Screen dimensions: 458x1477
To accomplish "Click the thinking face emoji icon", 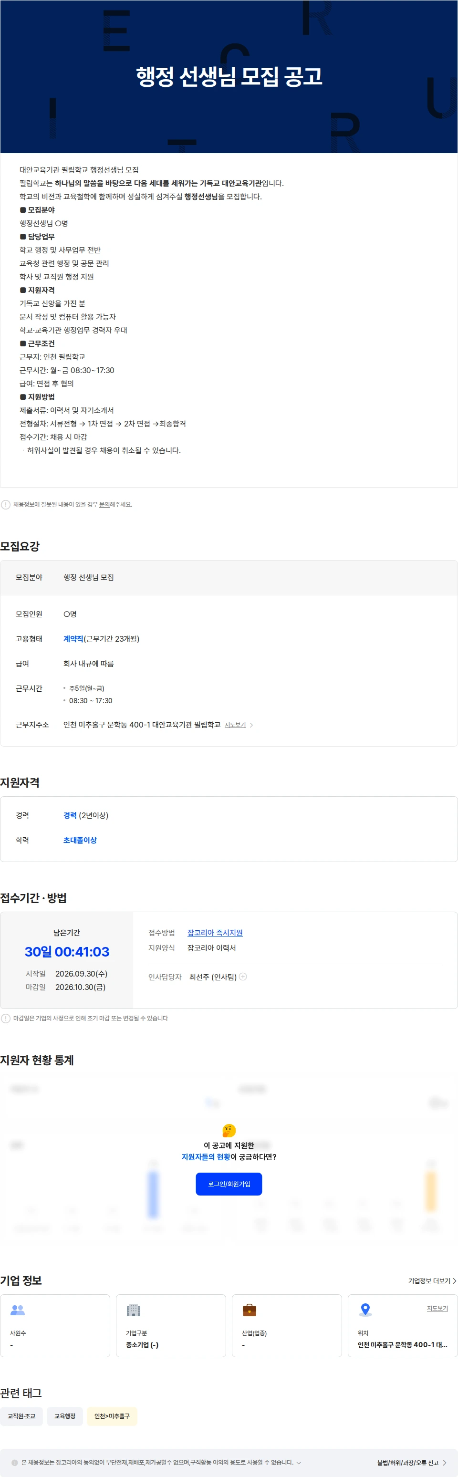I will (229, 1131).
